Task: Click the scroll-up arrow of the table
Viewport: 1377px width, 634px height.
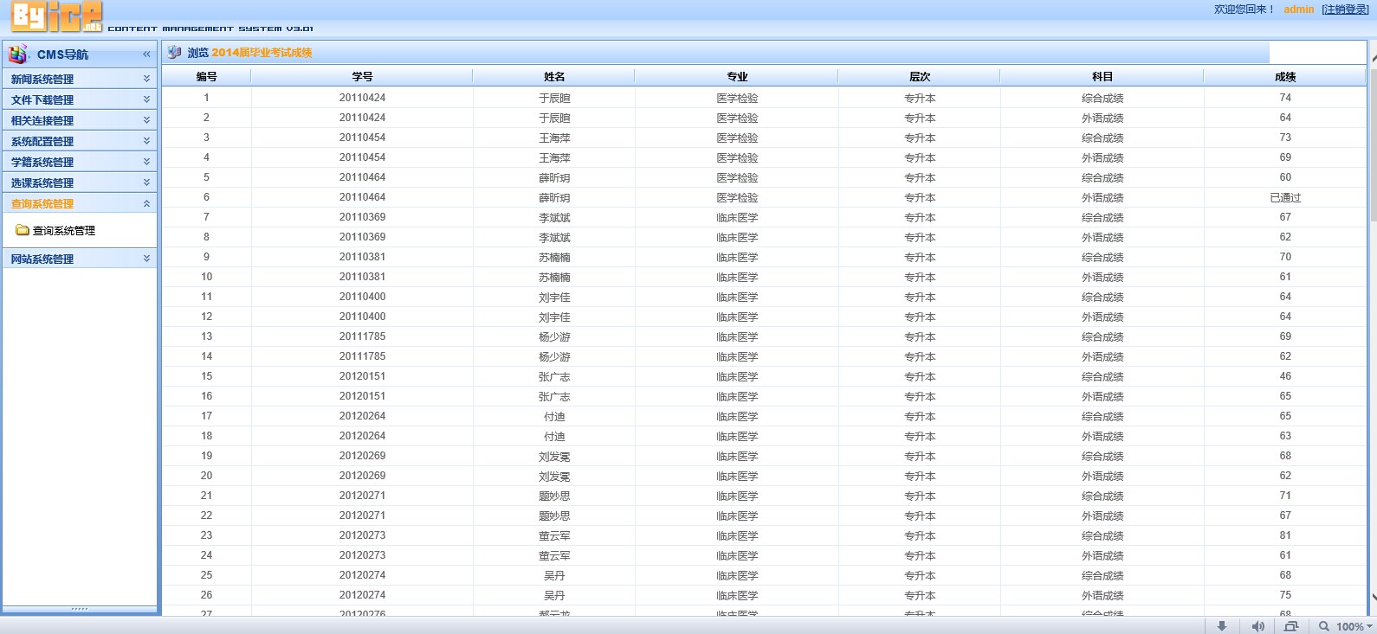Action: tap(1373, 58)
